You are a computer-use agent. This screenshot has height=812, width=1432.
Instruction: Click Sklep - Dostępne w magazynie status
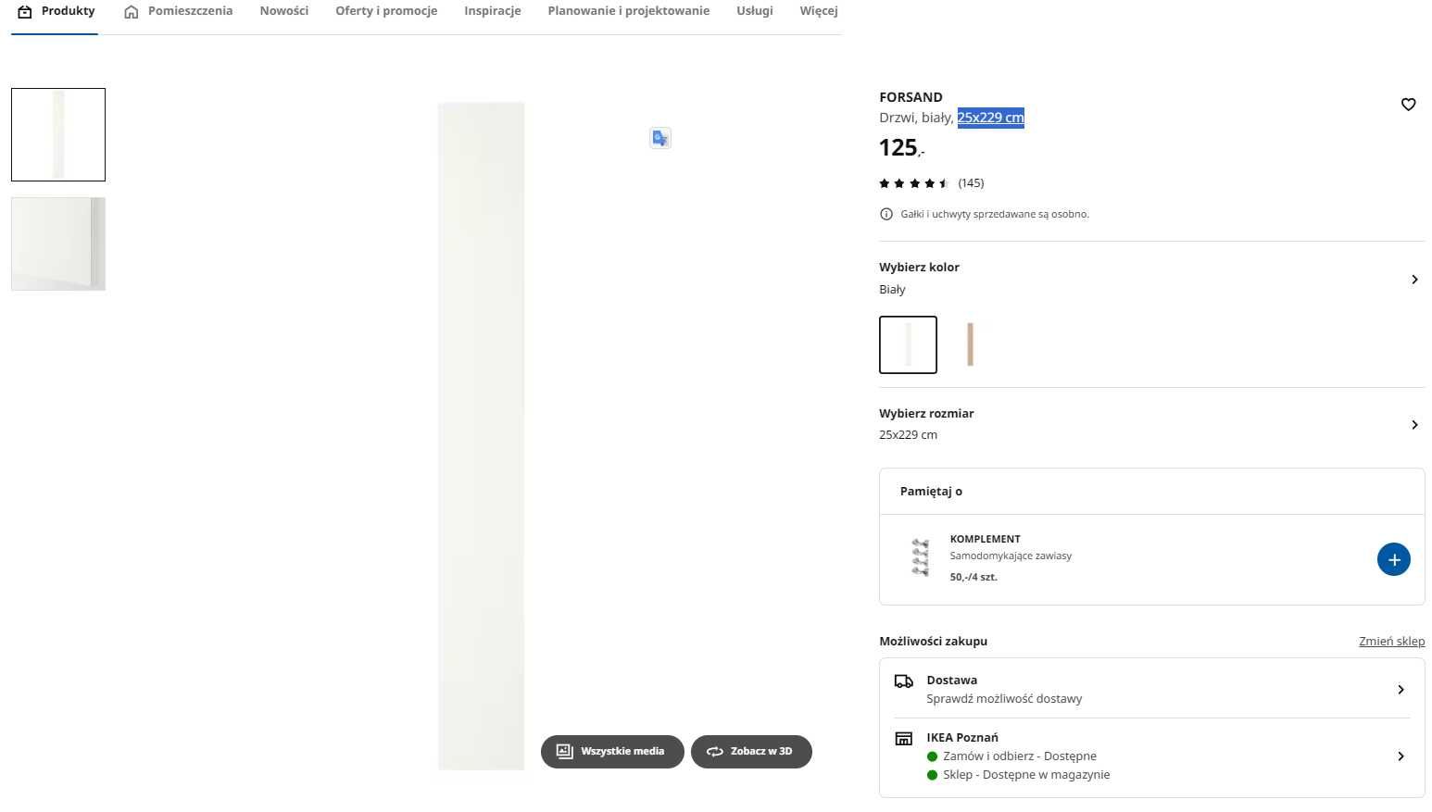click(x=1026, y=775)
